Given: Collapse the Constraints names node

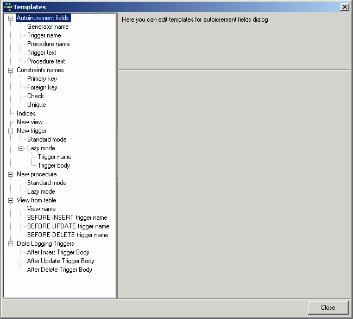Looking at the screenshot, I should [x=10, y=70].
